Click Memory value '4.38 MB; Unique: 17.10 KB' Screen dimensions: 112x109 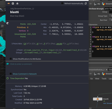click(35, 86)
